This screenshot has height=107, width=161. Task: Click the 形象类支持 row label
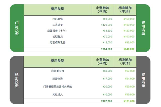click(57, 71)
